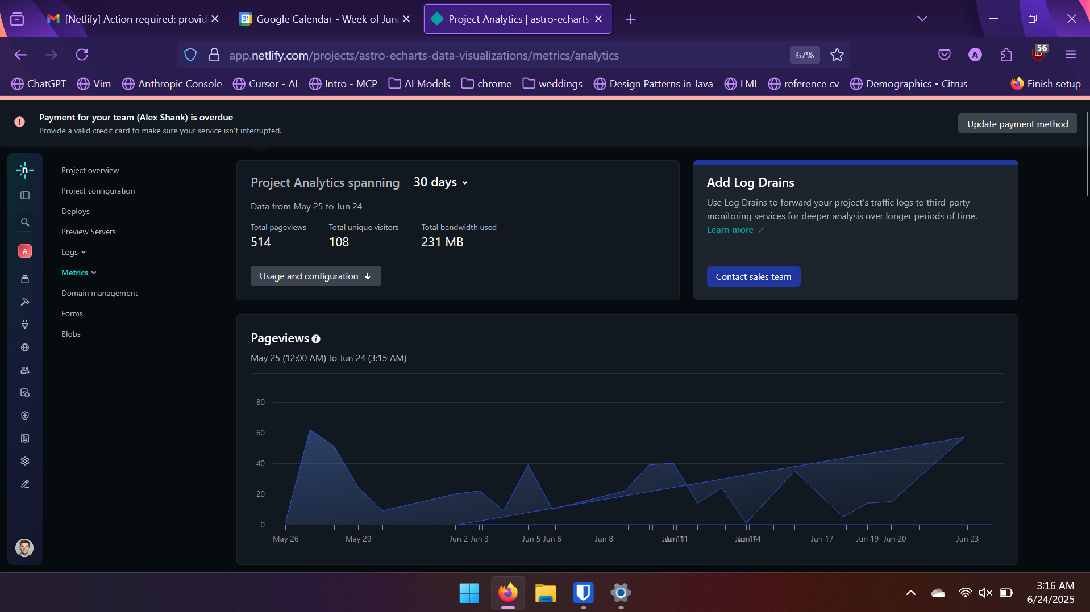
Task: Click the gear settings icon in sidebar
Action: (25, 461)
